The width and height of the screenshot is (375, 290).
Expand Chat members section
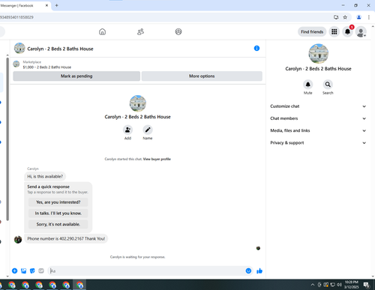[x=318, y=118]
